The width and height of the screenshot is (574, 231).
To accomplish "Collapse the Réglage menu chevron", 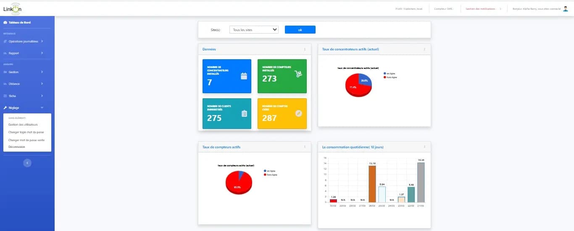I will point(42,108).
